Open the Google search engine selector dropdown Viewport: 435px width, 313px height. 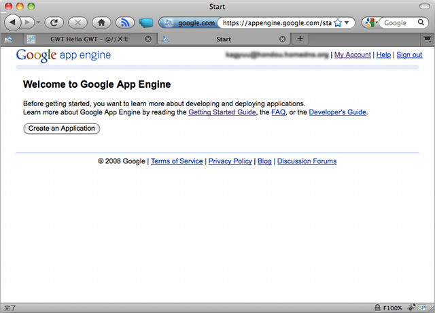click(x=371, y=22)
